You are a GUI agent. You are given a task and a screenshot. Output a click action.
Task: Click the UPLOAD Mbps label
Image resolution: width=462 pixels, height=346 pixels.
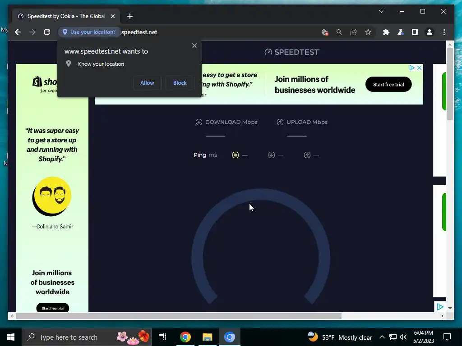click(x=307, y=122)
